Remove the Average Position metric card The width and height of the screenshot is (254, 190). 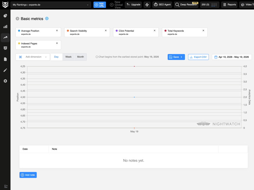click(57, 30)
